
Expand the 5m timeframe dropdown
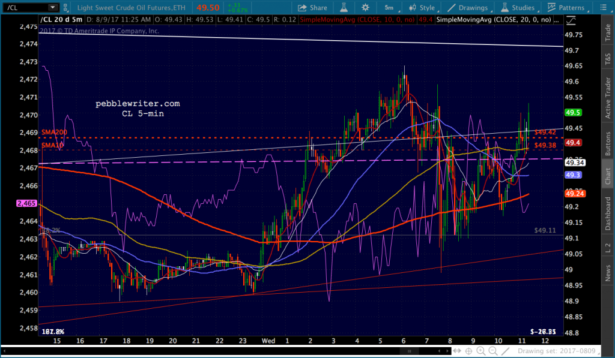(x=389, y=8)
